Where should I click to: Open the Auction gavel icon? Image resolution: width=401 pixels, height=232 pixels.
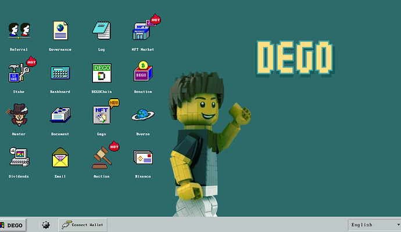click(101, 158)
